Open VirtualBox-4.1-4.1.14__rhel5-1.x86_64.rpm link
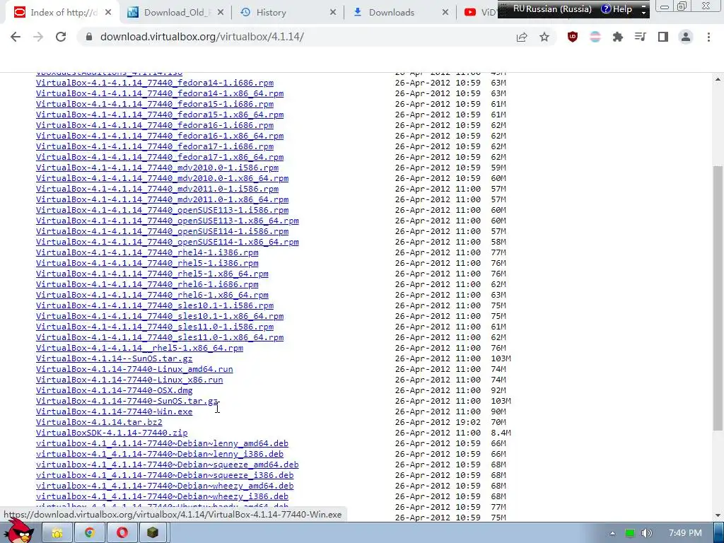 pos(139,348)
